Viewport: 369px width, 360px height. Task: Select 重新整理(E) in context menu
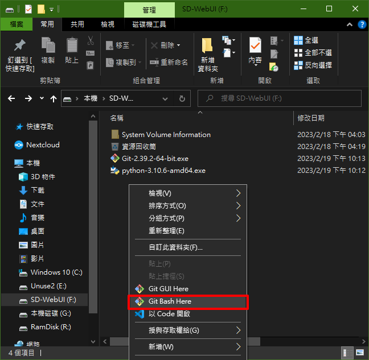(x=188, y=231)
